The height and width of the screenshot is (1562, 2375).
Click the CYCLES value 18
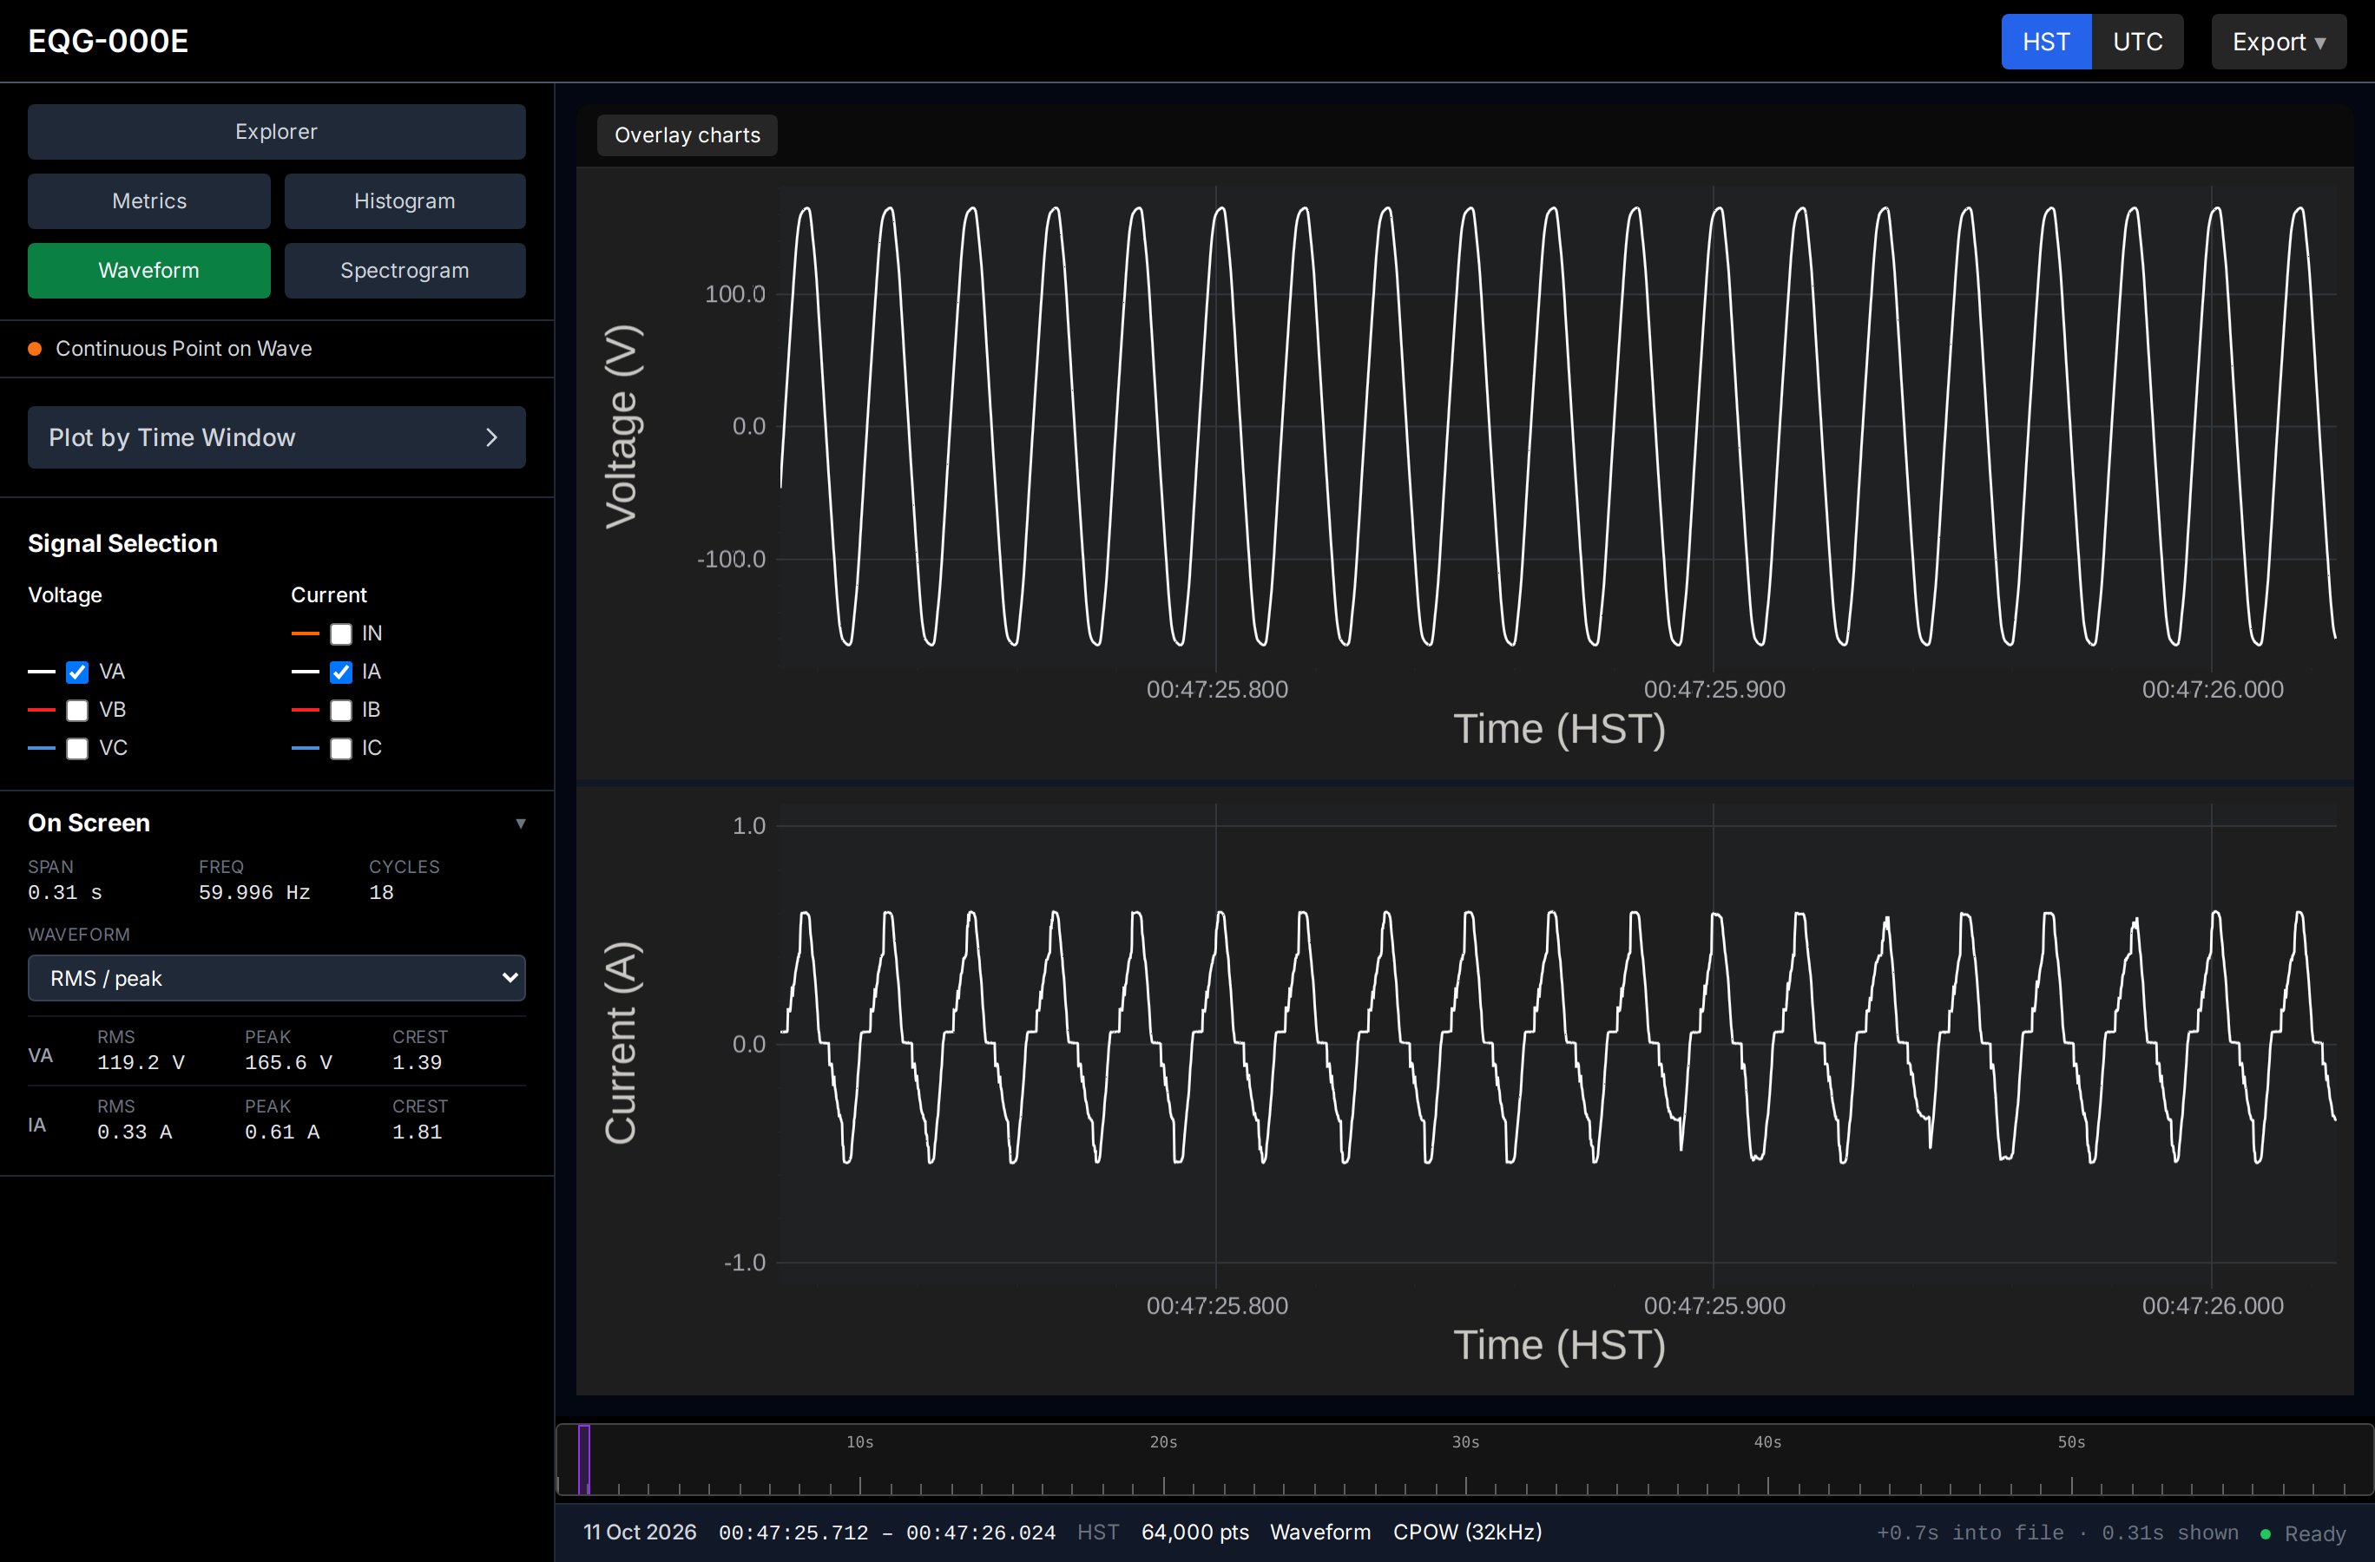pos(381,893)
